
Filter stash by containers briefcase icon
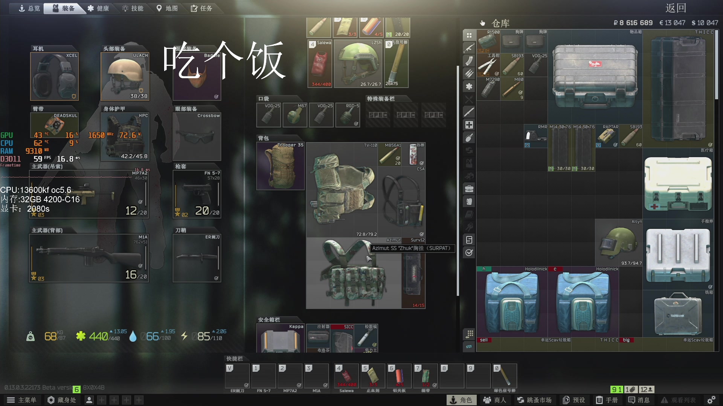point(469,189)
